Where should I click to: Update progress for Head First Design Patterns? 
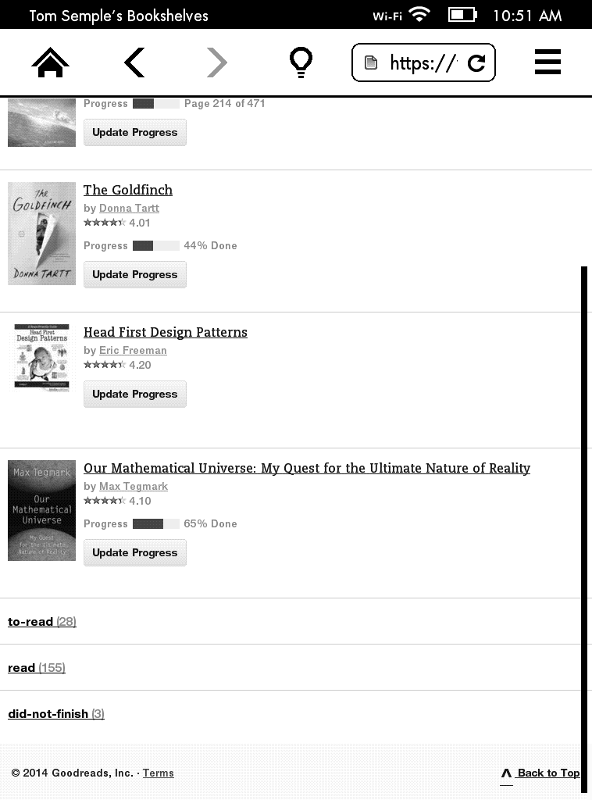(135, 394)
